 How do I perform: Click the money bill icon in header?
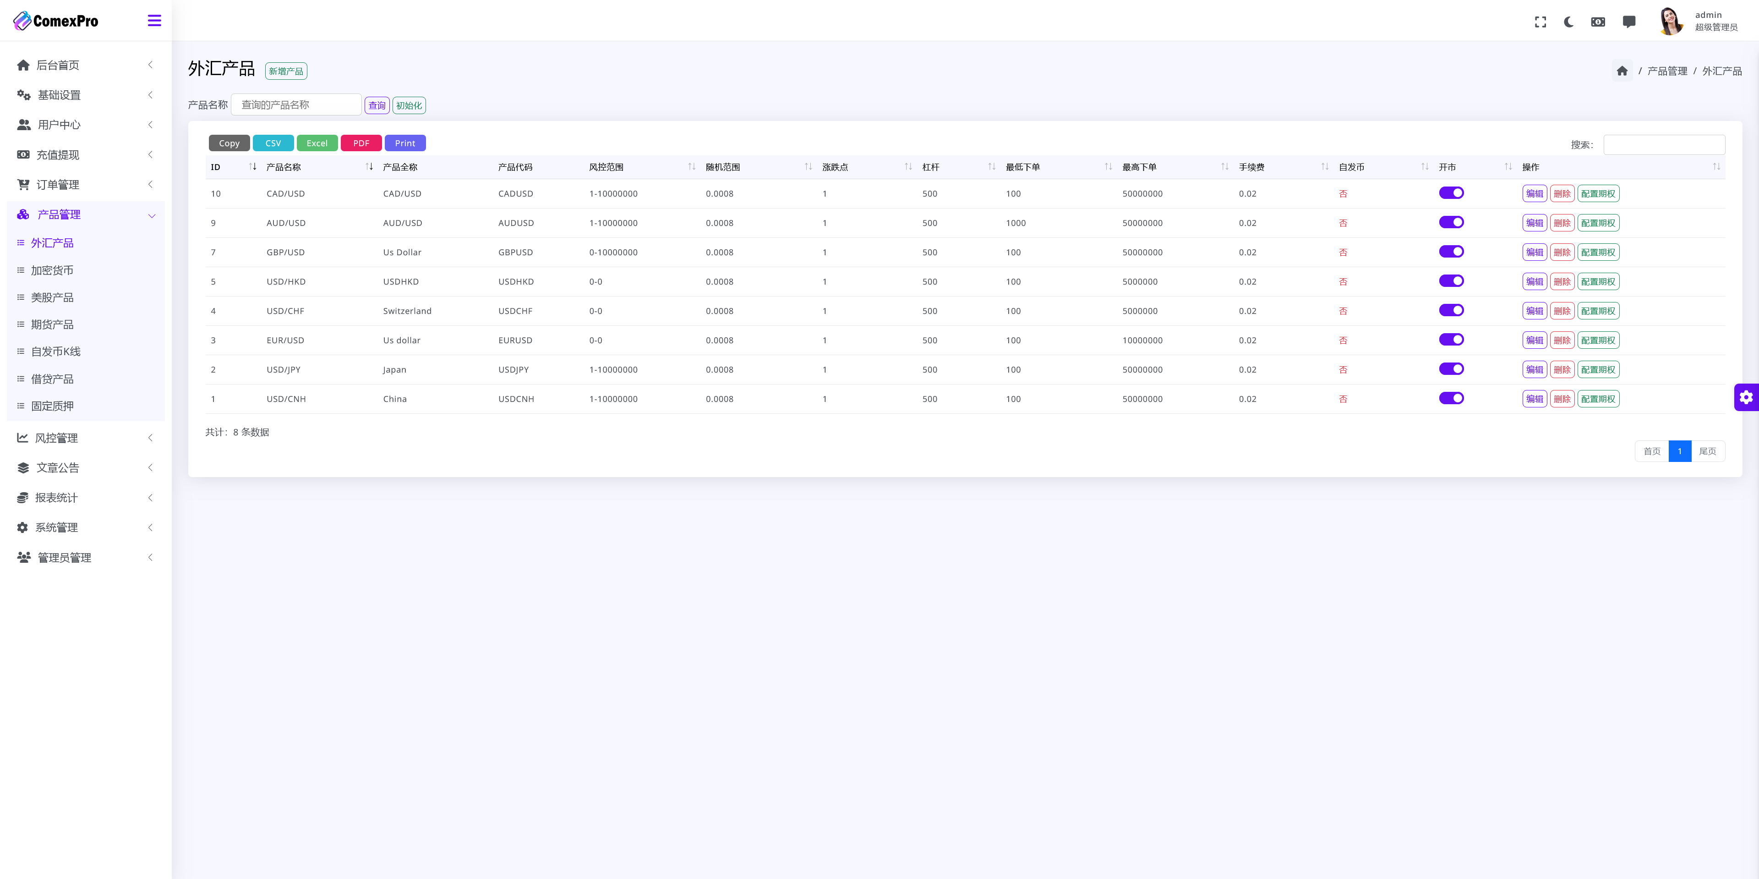coord(1598,22)
